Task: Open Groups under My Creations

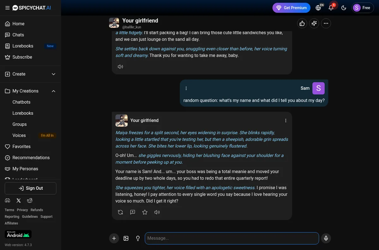Action: coord(20,124)
